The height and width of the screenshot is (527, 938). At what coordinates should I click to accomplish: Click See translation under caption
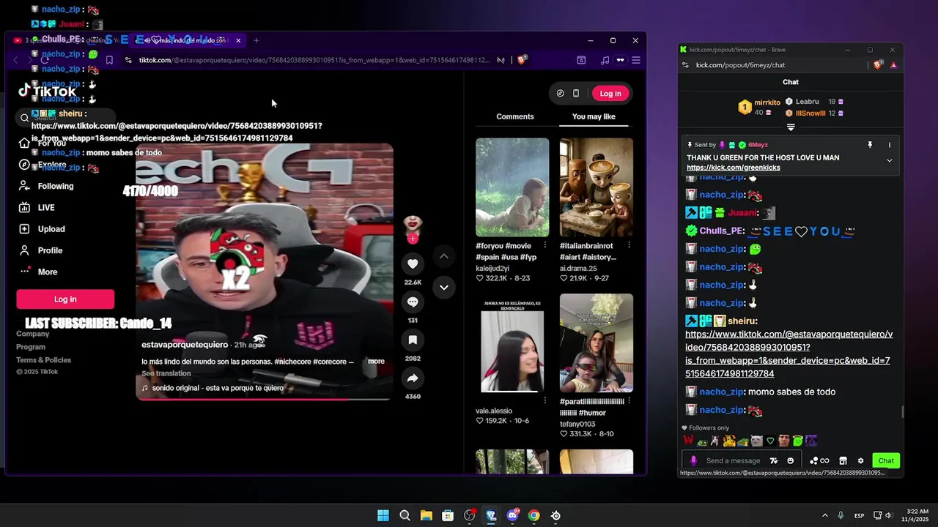tap(166, 373)
